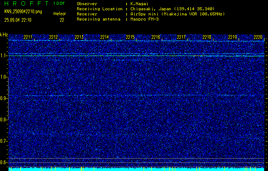Click the meteor count 22
The height and width of the screenshot is (171, 268).
(62, 20)
